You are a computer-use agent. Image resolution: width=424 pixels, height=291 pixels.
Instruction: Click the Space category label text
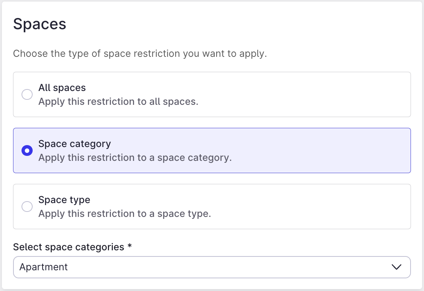(x=74, y=144)
